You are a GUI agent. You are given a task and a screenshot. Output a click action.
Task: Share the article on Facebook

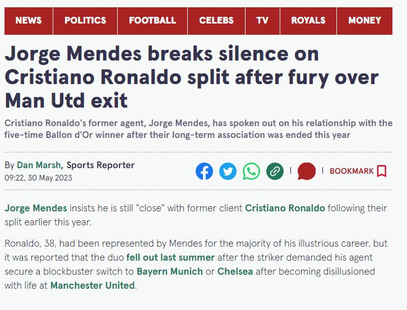tap(204, 172)
